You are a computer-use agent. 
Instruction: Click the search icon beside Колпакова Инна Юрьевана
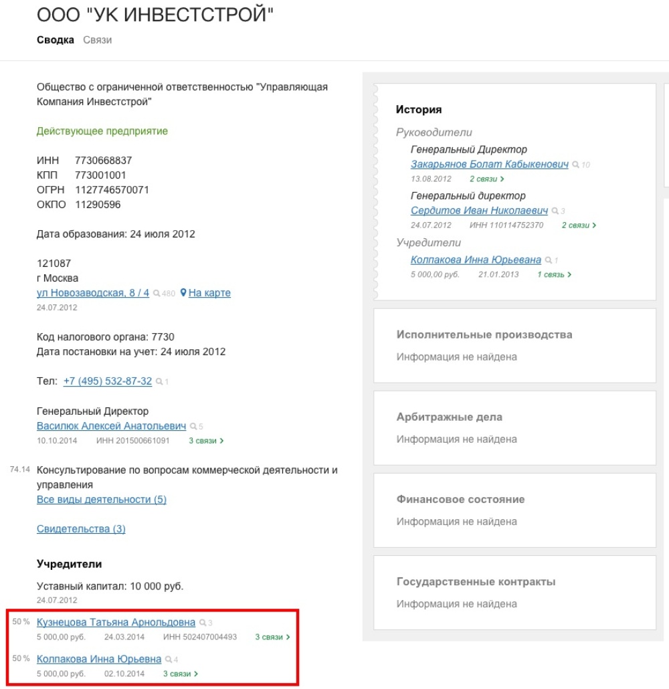(x=548, y=260)
